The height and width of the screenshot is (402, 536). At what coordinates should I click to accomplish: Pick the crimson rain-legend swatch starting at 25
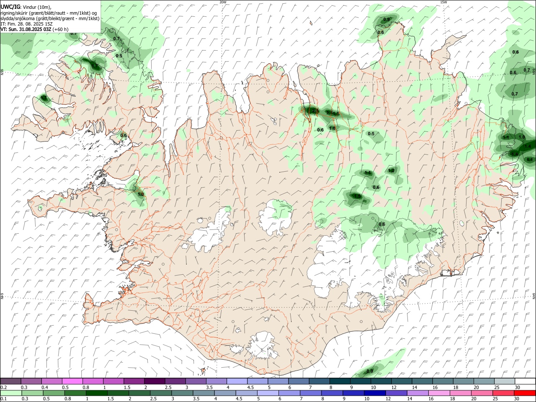[502, 393]
